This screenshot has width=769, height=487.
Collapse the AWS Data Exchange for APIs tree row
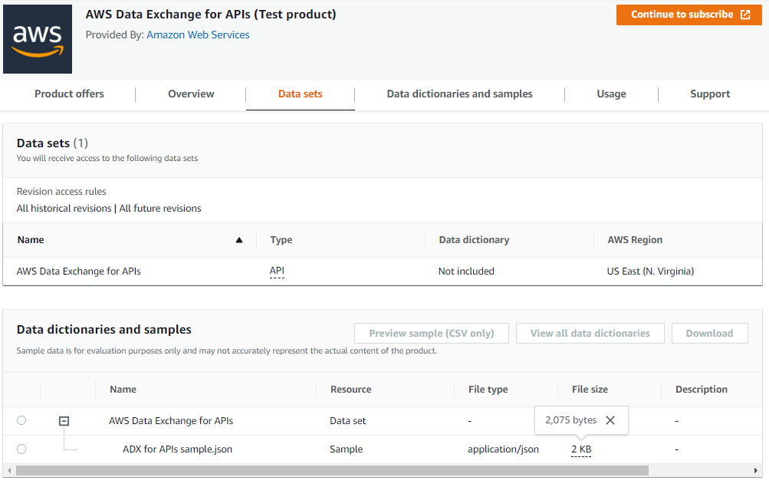click(x=64, y=421)
